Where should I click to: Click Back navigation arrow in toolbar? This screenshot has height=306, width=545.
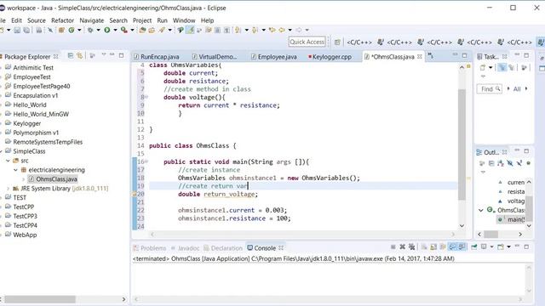[x=282, y=31]
